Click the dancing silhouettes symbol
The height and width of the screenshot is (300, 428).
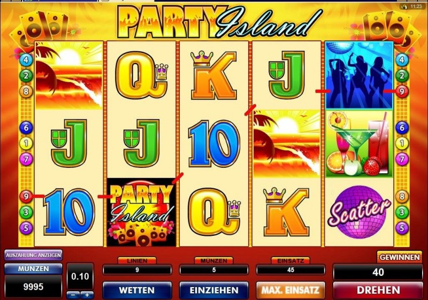(x=359, y=75)
